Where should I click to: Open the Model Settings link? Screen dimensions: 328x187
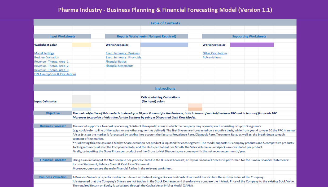pyautogui.click(x=44, y=53)
